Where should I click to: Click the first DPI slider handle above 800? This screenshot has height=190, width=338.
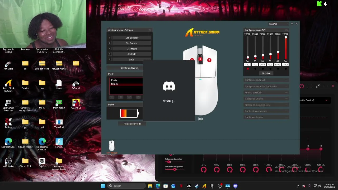pos(247,57)
